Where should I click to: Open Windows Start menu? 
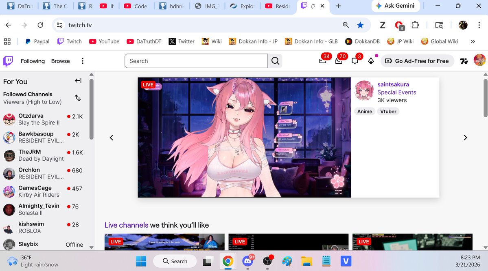coord(141,261)
